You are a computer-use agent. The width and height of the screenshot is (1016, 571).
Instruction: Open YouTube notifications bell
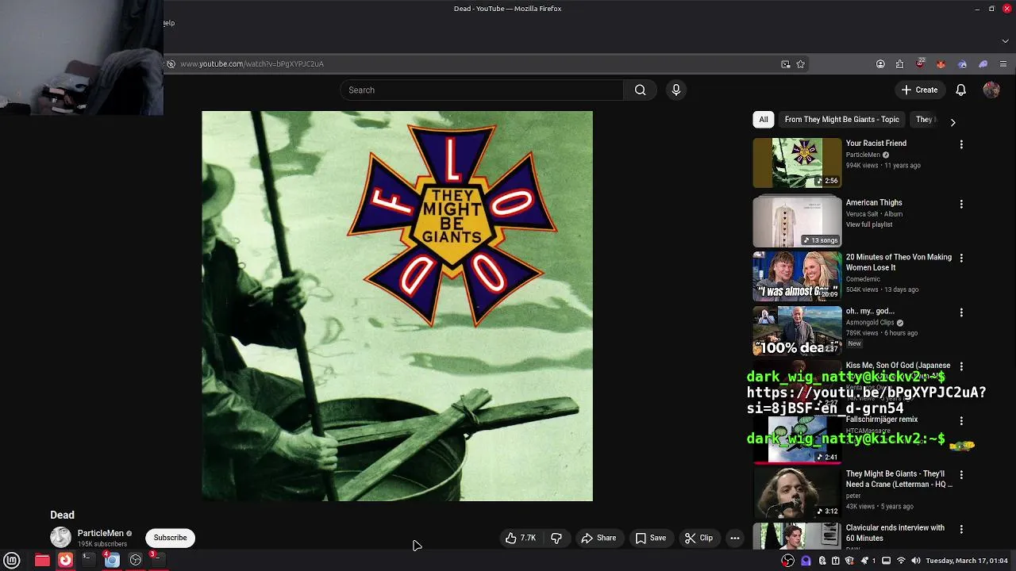click(960, 90)
